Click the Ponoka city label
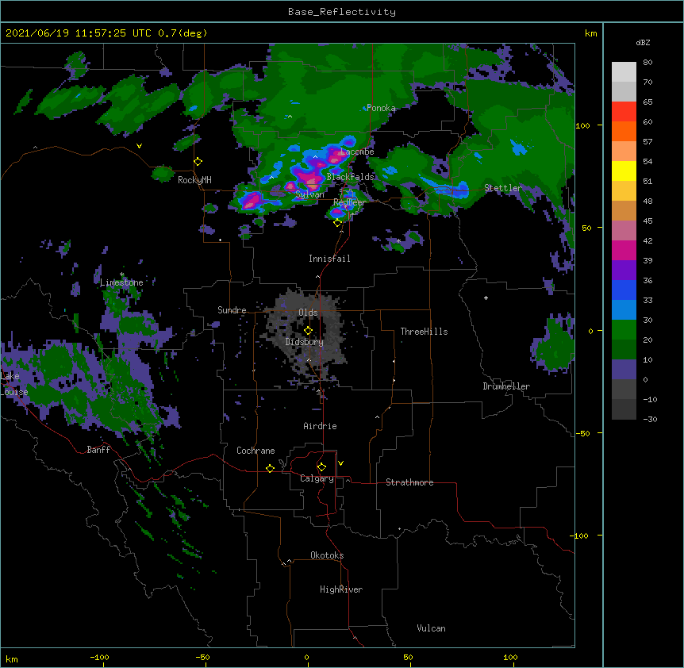The width and height of the screenshot is (684, 668). pyautogui.click(x=381, y=108)
